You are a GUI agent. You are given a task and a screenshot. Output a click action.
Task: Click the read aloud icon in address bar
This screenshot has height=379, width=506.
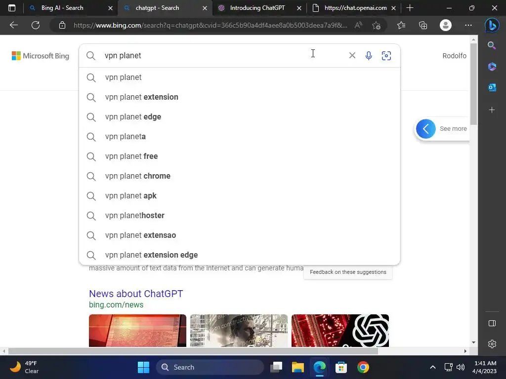(358, 25)
